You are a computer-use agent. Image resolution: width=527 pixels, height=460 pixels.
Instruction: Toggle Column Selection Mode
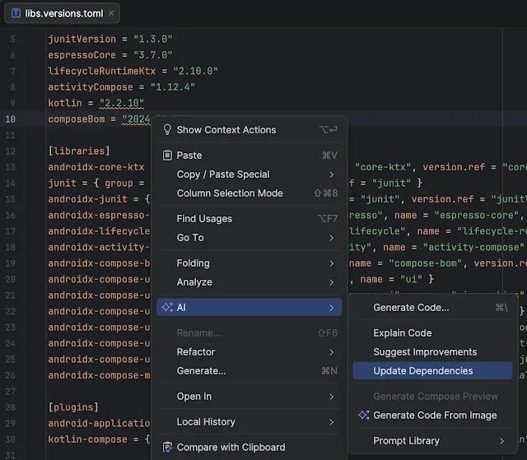230,193
